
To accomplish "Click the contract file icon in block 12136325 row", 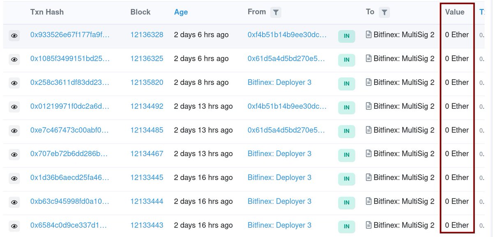I will (369, 59).
